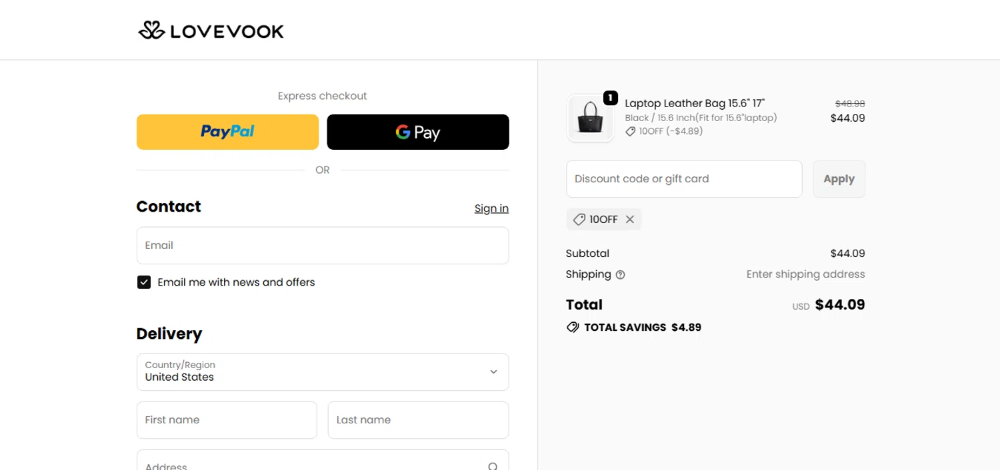This screenshot has width=1000, height=470.
Task: Click the Contact section heading
Action: (x=169, y=206)
